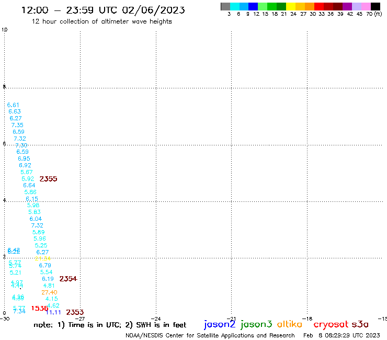Click the wave height value 5.89

[39, 232]
